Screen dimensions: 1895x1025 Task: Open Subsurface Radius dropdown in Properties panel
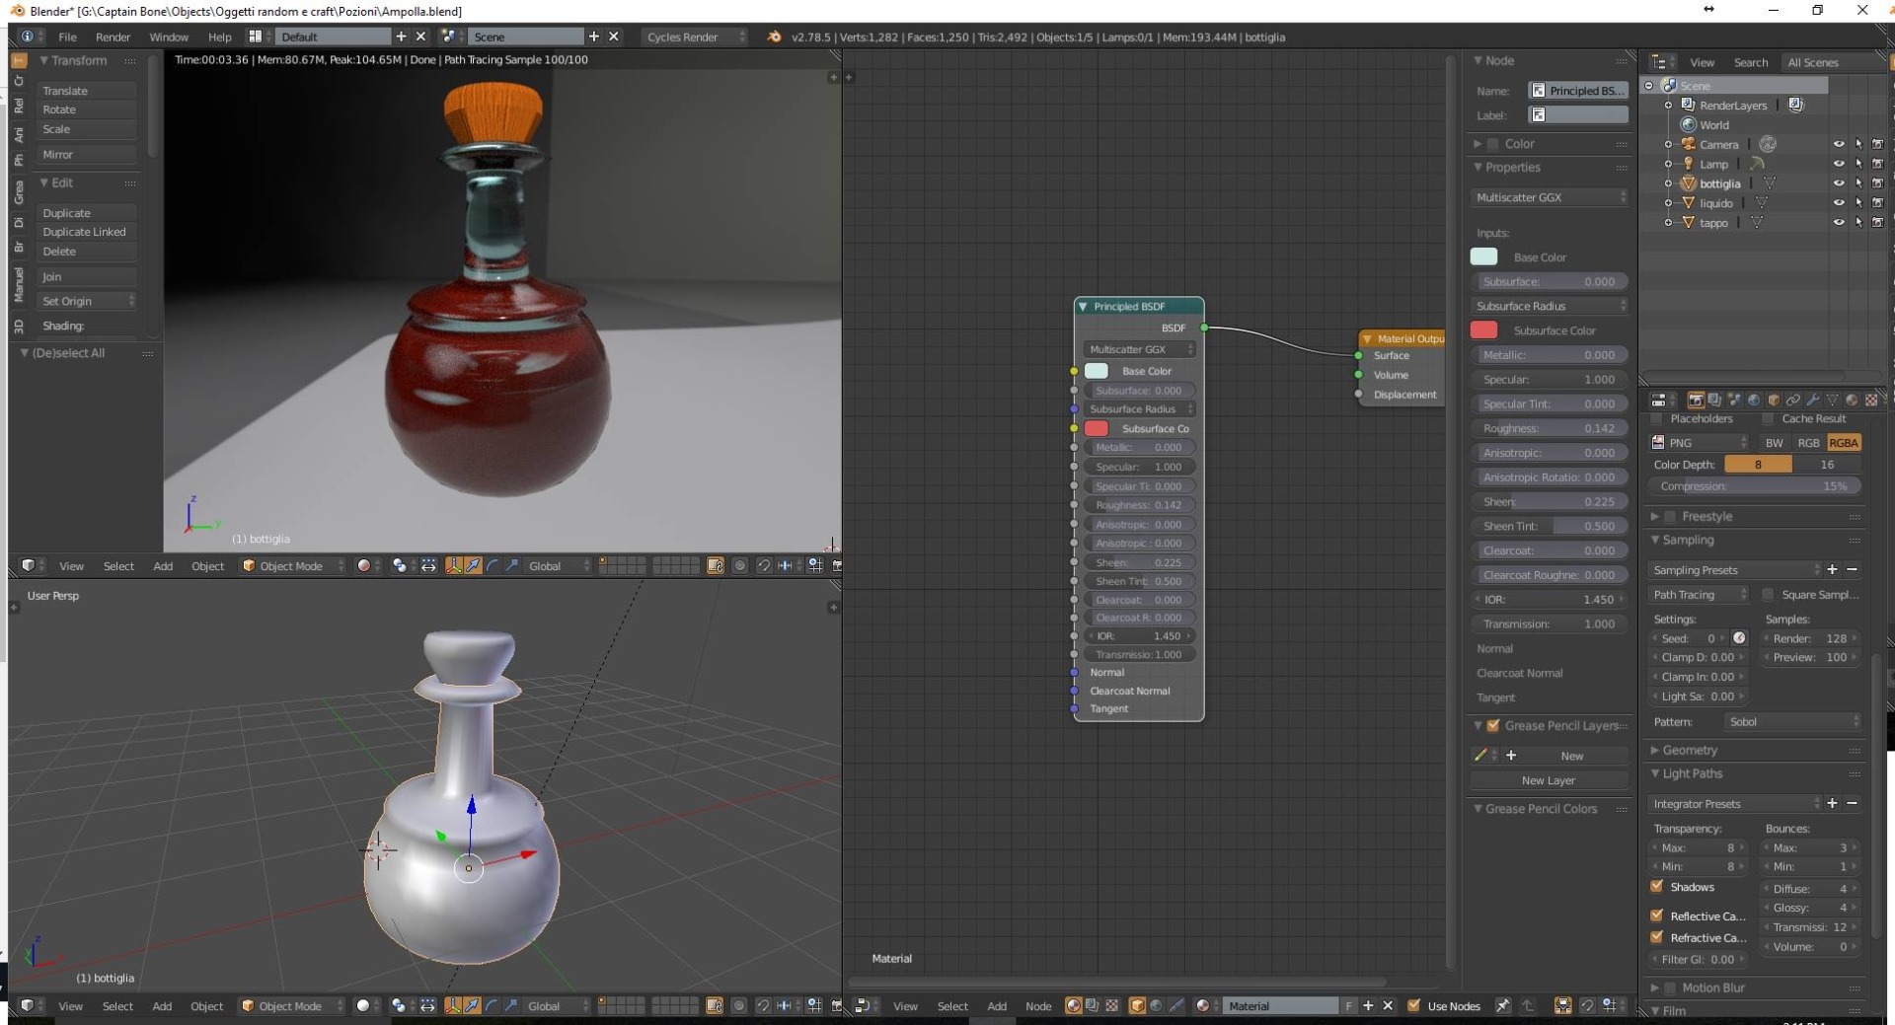coord(1549,306)
